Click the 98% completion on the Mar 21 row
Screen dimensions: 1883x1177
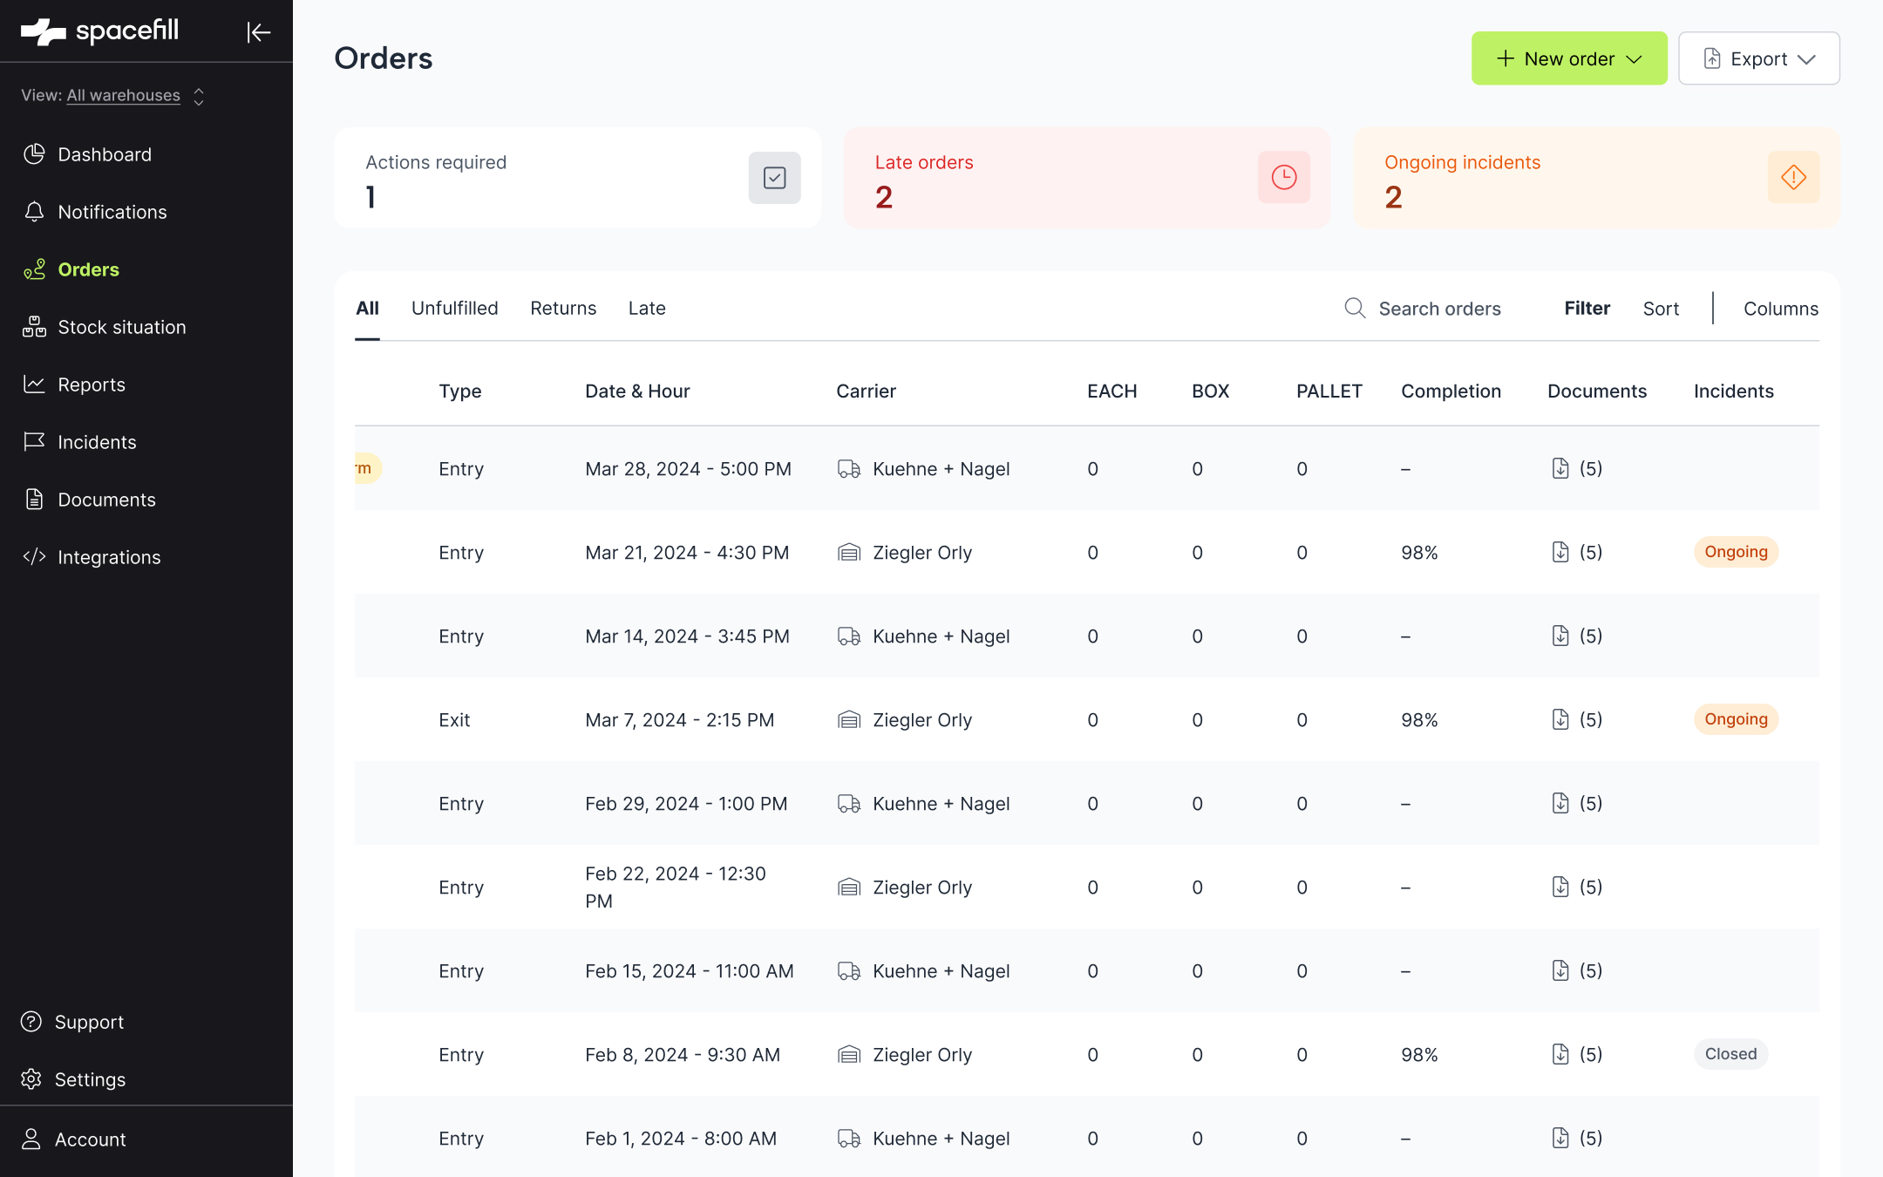point(1419,553)
